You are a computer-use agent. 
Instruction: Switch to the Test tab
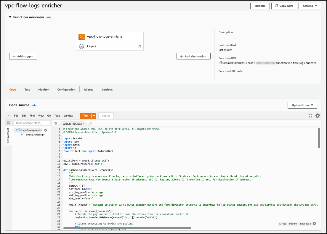(x=27, y=90)
